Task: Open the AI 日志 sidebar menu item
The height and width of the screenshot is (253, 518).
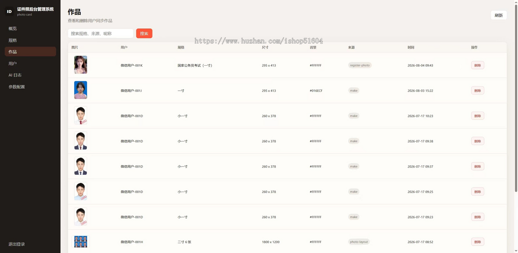Action: 30,75
